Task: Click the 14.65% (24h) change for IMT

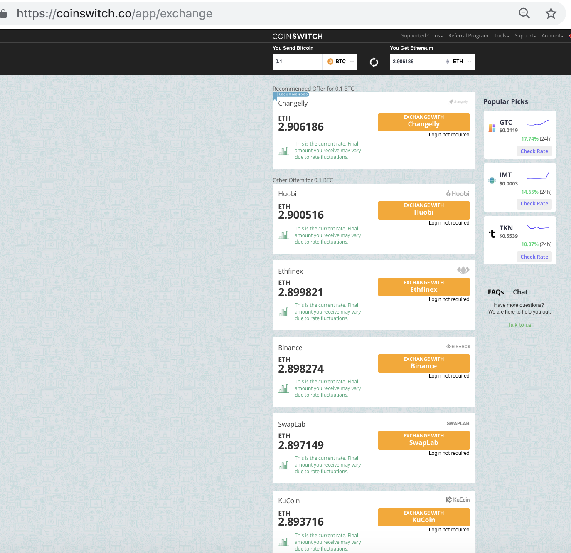Action: 537,192
